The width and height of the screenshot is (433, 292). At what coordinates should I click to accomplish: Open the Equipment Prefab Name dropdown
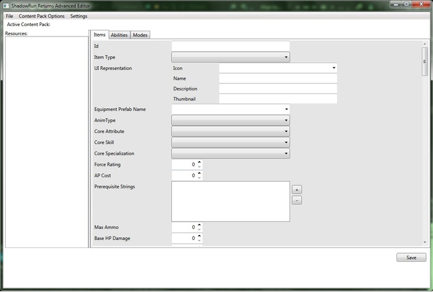pyautogui.click(x=230, y=109)
